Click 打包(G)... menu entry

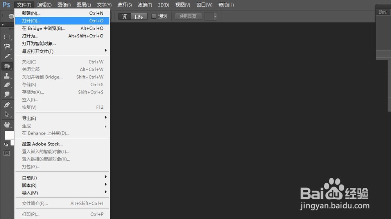click(x=62, y=167)
